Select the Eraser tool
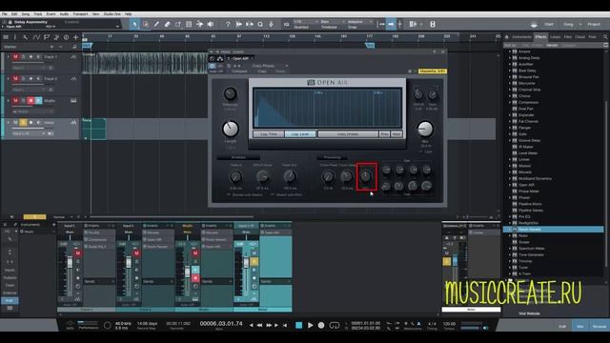 (x=168, y=25)
